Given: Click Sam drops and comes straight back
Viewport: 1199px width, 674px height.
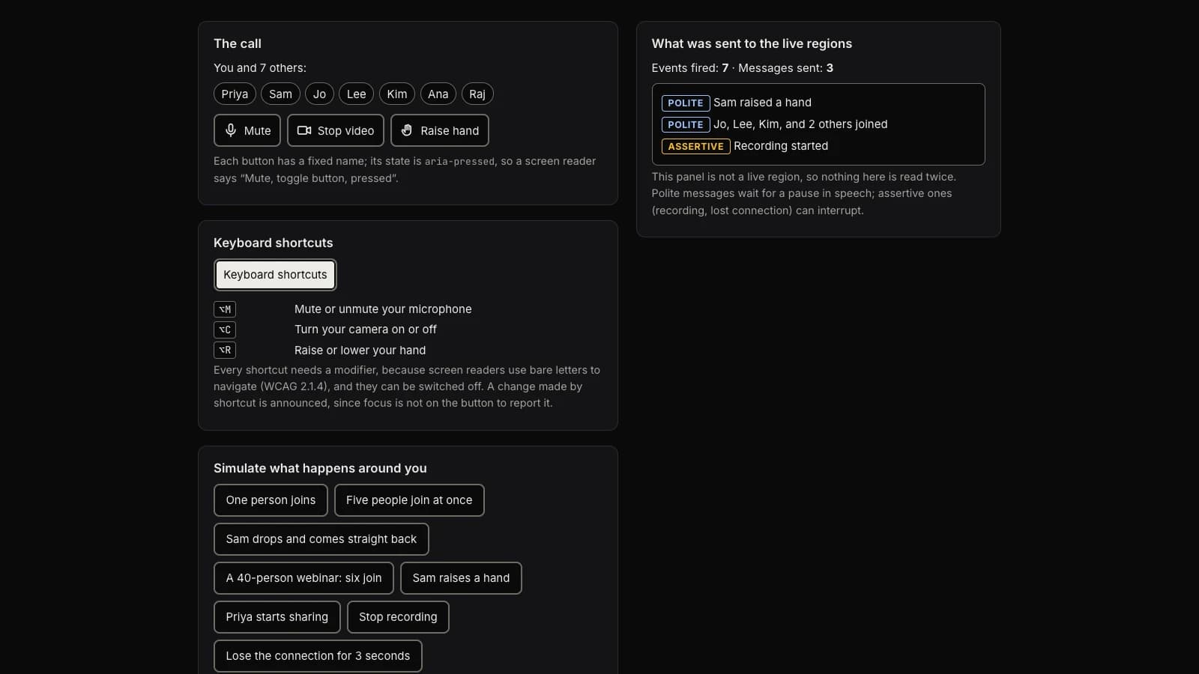Looking at the screenshot, I should pos(321,539).
